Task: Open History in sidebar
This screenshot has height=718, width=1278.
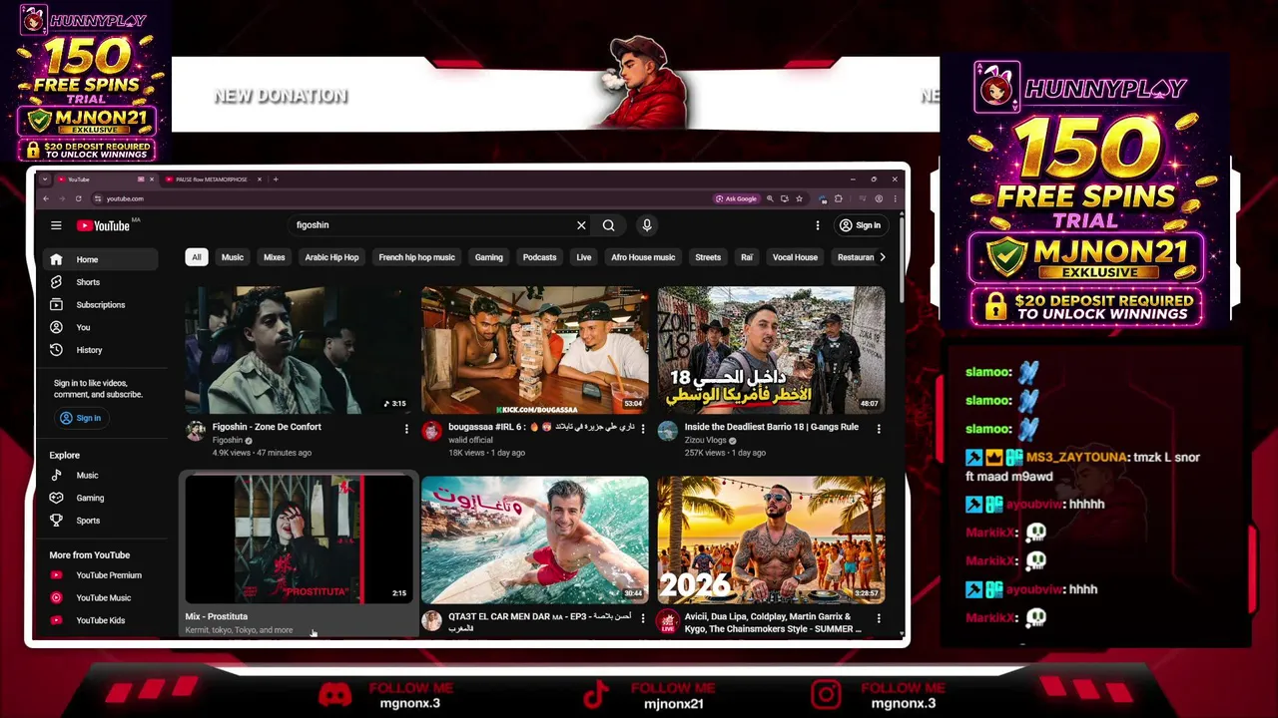Action: [100, 350]
